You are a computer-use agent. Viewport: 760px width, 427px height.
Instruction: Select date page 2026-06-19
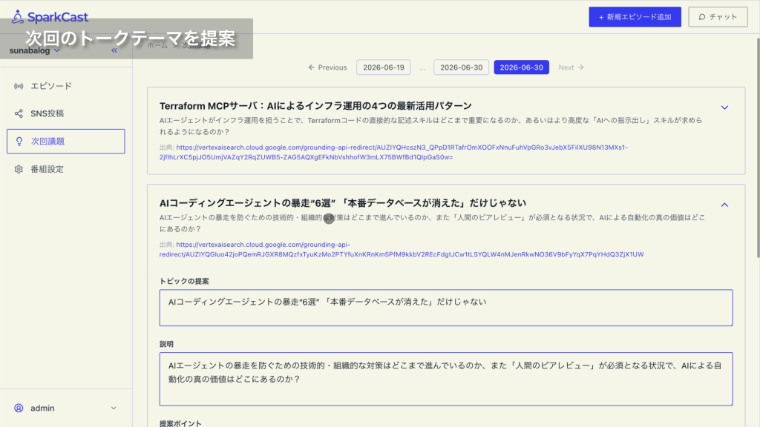click(x=384, y=67)
